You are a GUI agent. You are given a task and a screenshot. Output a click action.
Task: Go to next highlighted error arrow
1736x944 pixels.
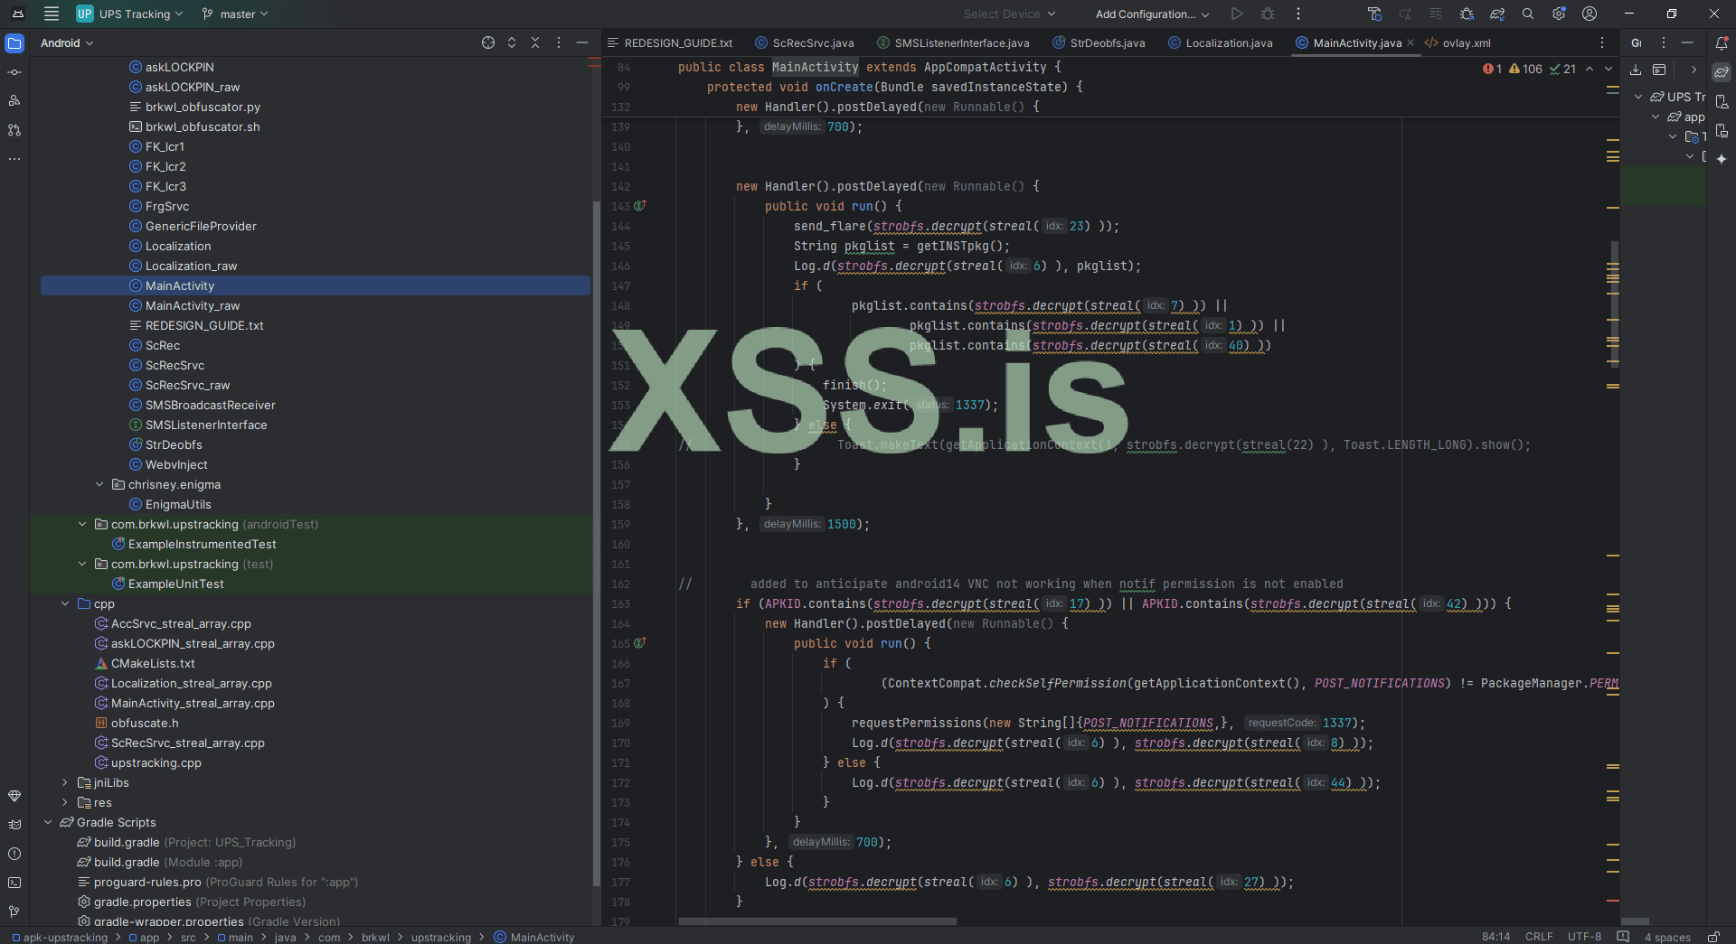1609,69
